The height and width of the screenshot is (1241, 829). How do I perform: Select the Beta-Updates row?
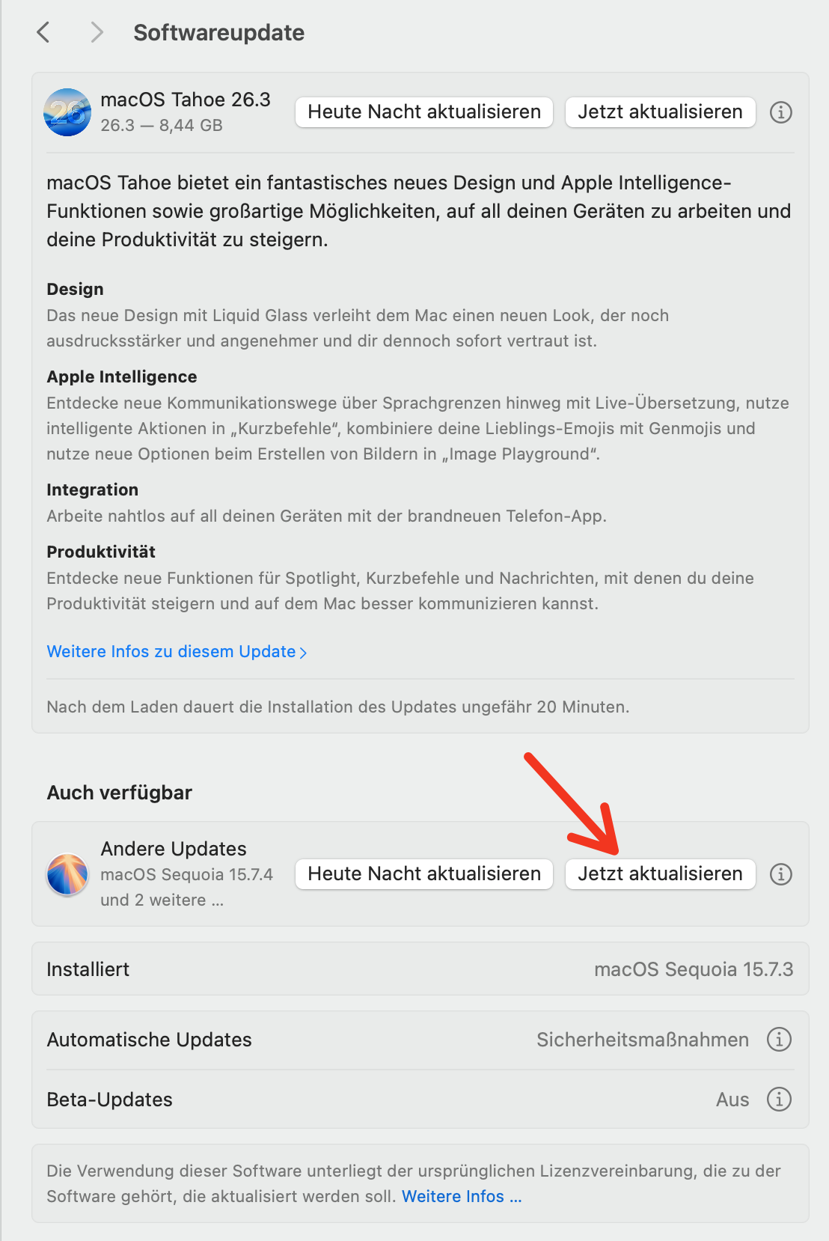[x=420, y=1100]
